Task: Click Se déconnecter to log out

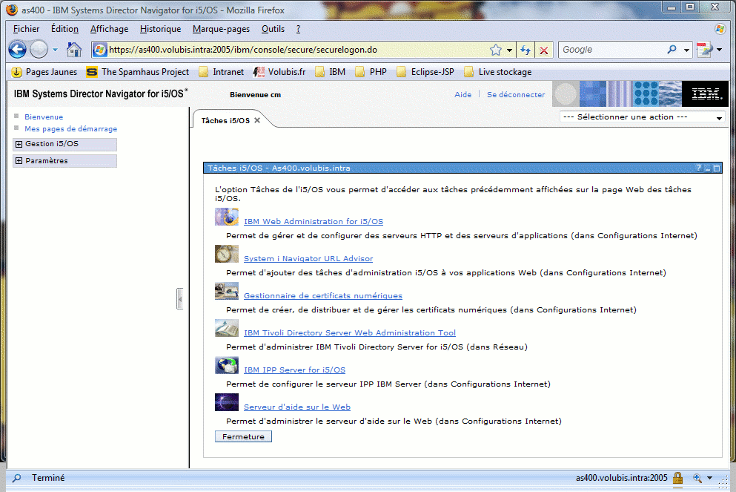Action: (516, 94)
